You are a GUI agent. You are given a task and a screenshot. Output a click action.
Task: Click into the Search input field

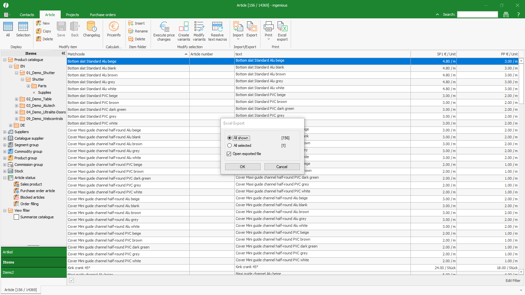click(477, 14)
